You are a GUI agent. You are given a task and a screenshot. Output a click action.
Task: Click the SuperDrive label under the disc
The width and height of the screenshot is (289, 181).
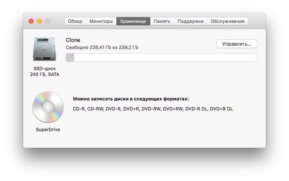pyautogui.click(x=48, y=130)
